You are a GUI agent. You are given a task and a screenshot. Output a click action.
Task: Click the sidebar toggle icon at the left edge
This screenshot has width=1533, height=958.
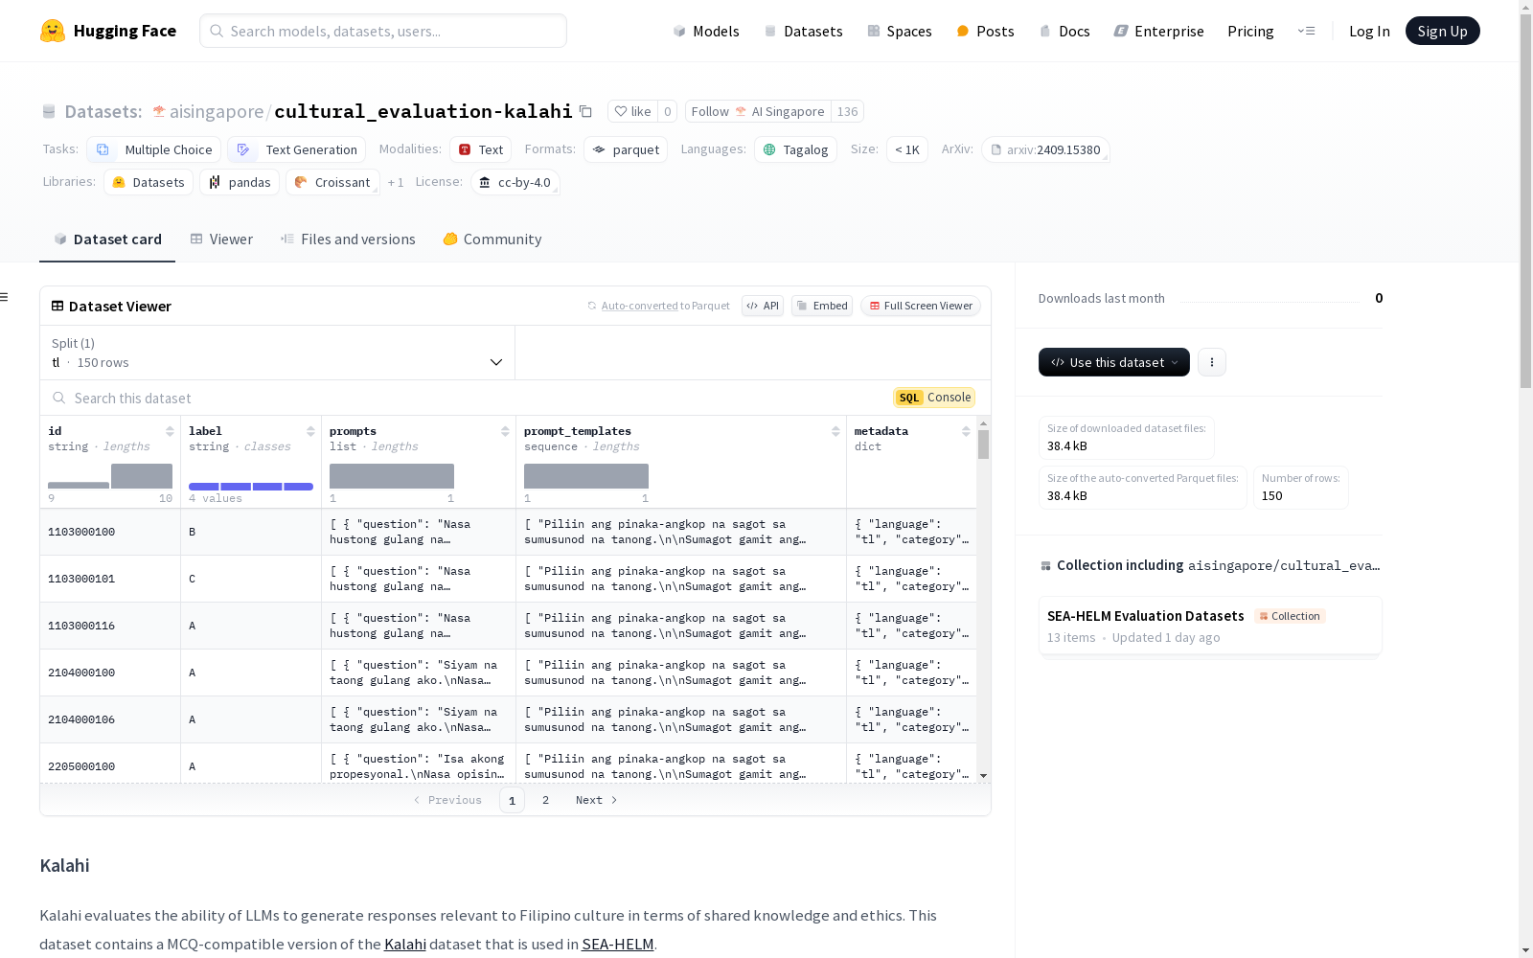pos(4,297)
